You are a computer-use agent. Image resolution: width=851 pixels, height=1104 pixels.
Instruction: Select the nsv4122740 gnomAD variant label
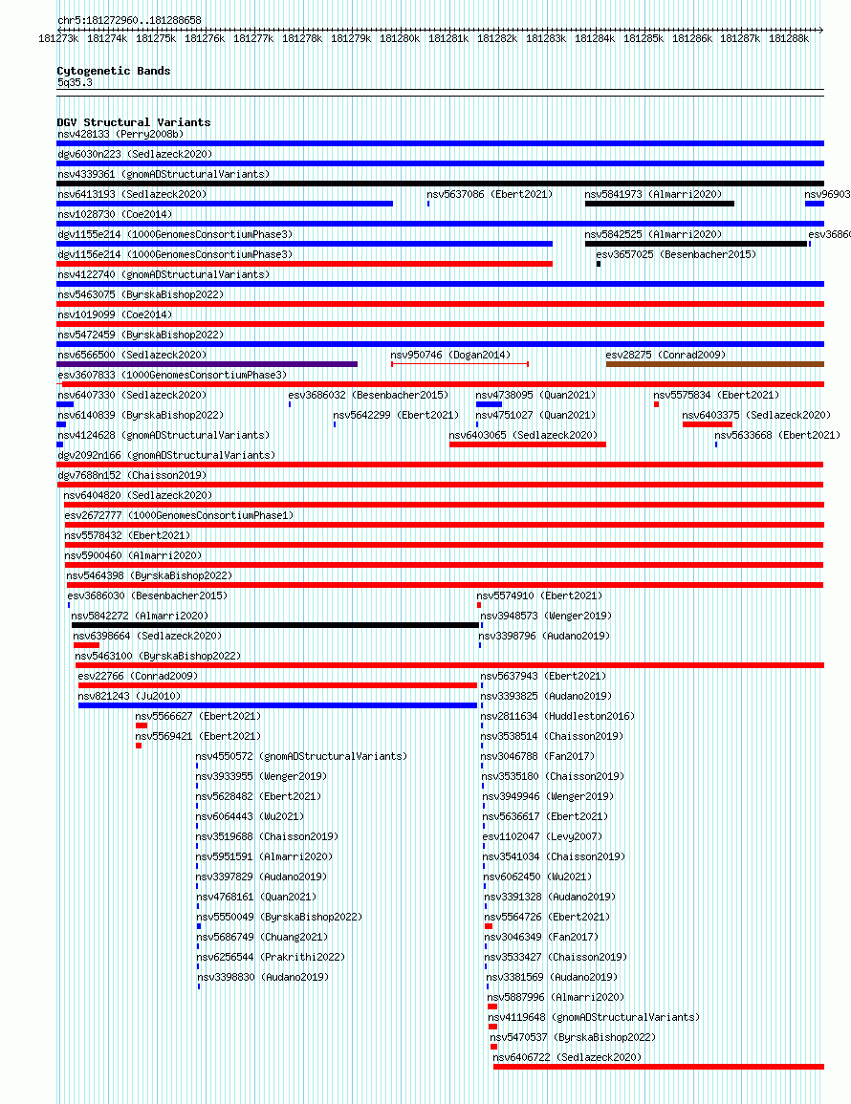[x=164, y=274]
